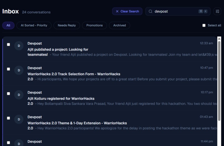
Task: Check the WarriorHacks Track Selection Form email
Action: pyautogui.click(x=8, y=69)
